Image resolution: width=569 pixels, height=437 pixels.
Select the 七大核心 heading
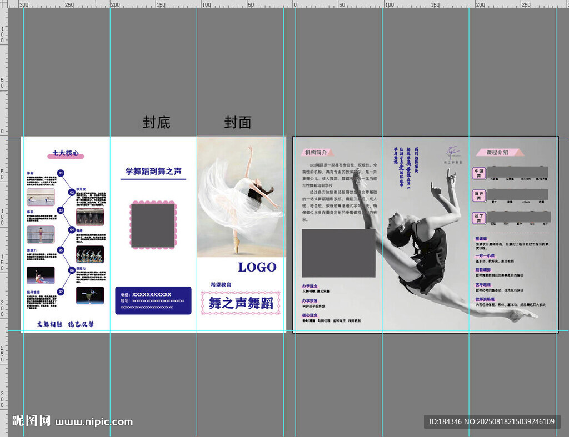66,153
